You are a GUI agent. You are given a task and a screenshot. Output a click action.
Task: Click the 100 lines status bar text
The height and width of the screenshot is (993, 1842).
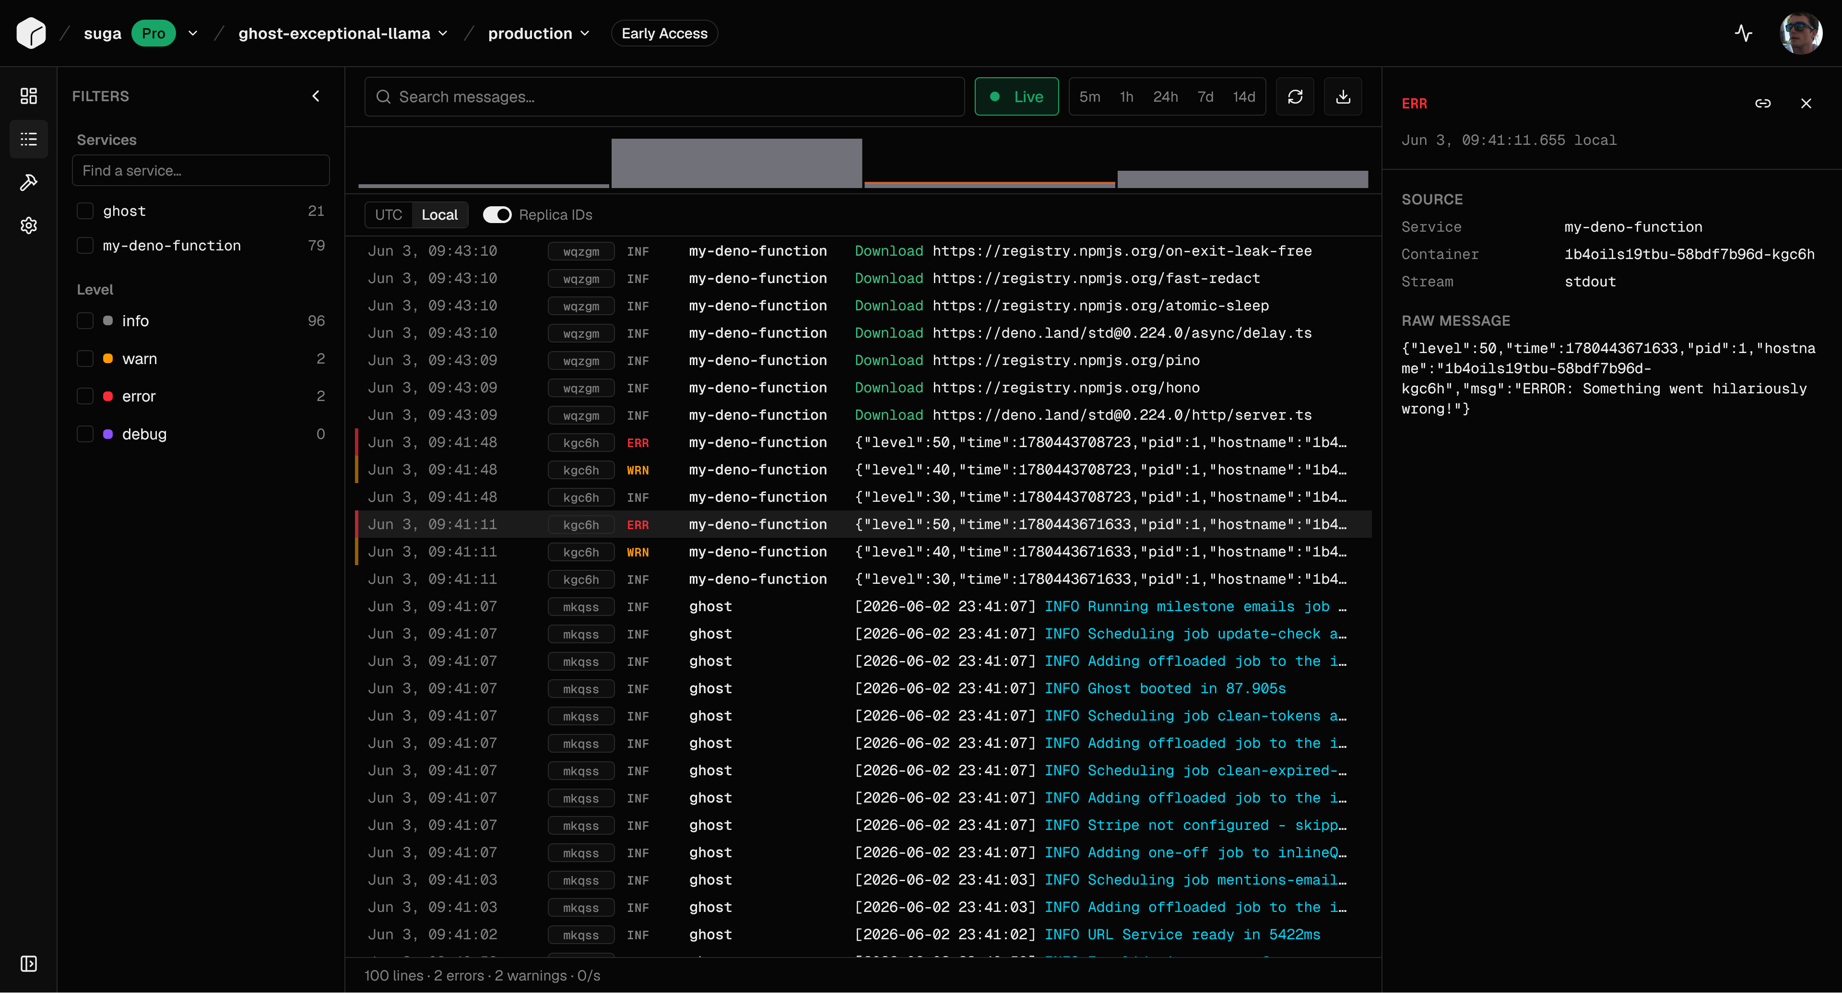[482, 975]
